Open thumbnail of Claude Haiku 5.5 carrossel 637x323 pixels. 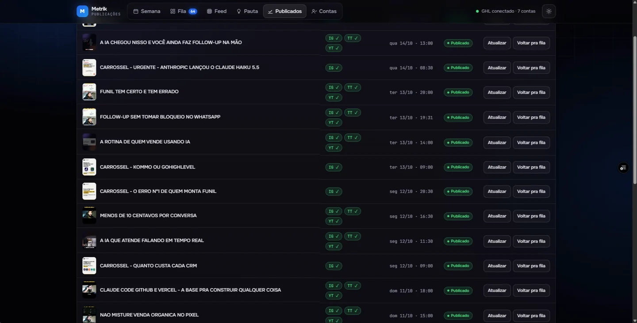click(x=89, y=68)
